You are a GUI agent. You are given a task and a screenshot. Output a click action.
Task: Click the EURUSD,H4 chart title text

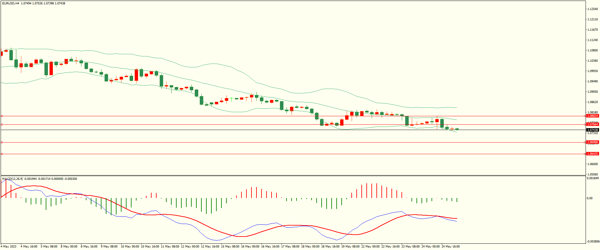(11, 3)
